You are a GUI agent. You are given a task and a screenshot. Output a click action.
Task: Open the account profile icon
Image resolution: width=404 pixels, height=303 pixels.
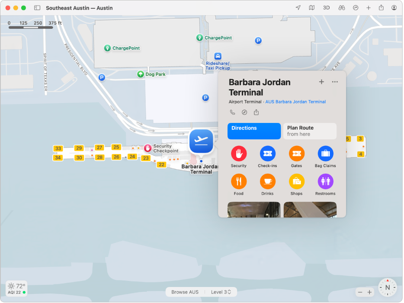pos(394,8)
